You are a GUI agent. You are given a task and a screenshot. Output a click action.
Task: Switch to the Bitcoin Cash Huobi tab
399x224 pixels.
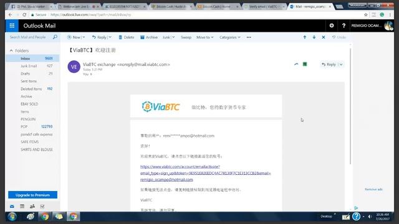click(171, 7)
